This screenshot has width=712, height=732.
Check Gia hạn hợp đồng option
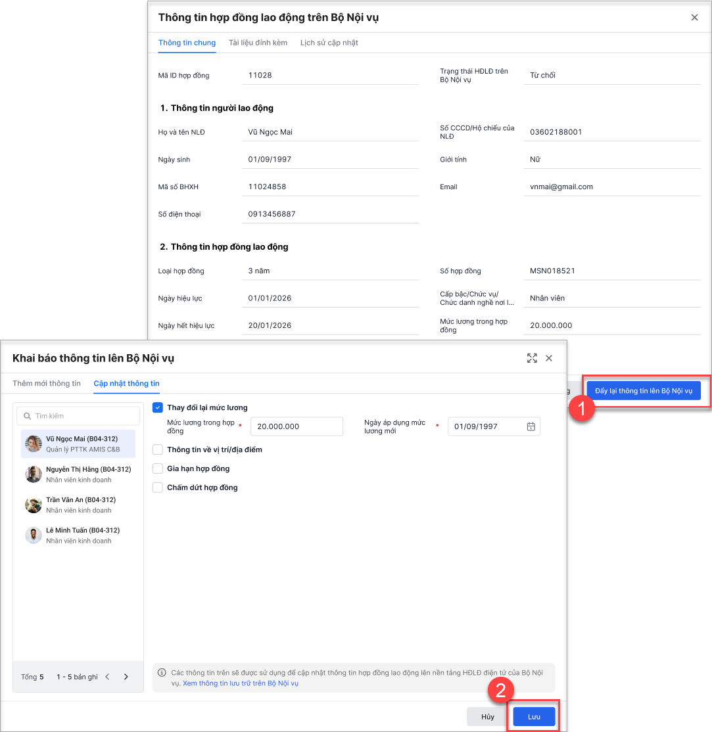(158, 469)
